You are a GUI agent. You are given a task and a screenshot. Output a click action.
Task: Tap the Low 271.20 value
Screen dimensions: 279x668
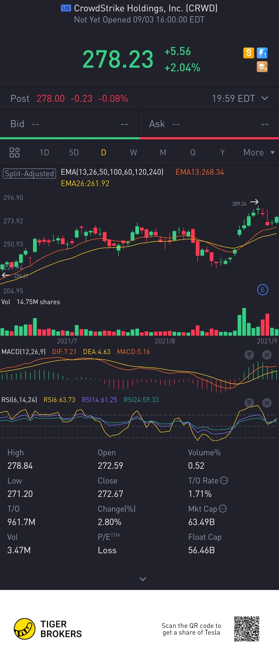pyautogui.click(x=20, y=494)
